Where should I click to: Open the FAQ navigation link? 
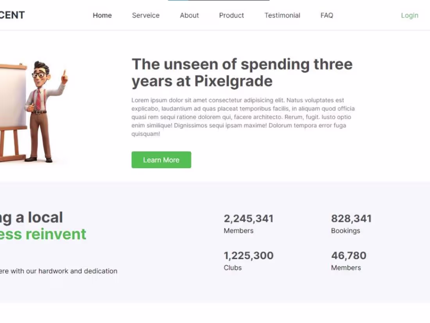click(326, 16)
